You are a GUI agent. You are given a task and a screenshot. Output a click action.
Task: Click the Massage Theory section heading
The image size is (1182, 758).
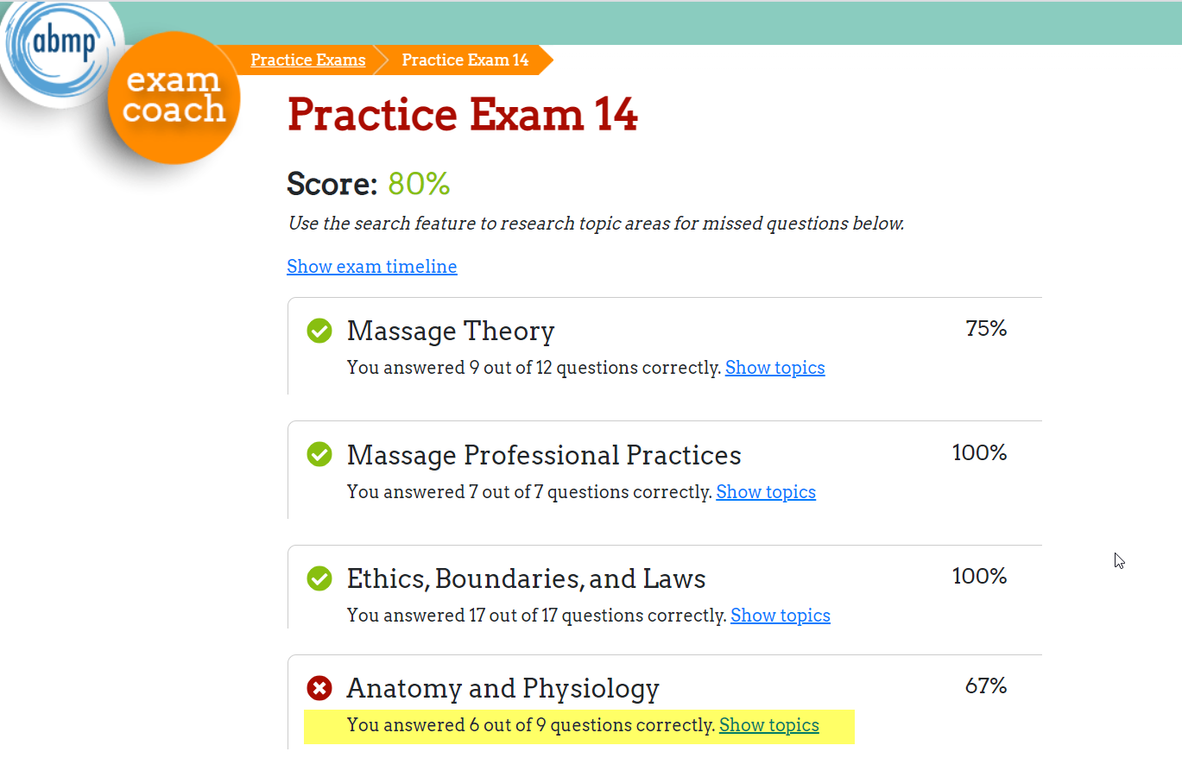click(451, 331)
